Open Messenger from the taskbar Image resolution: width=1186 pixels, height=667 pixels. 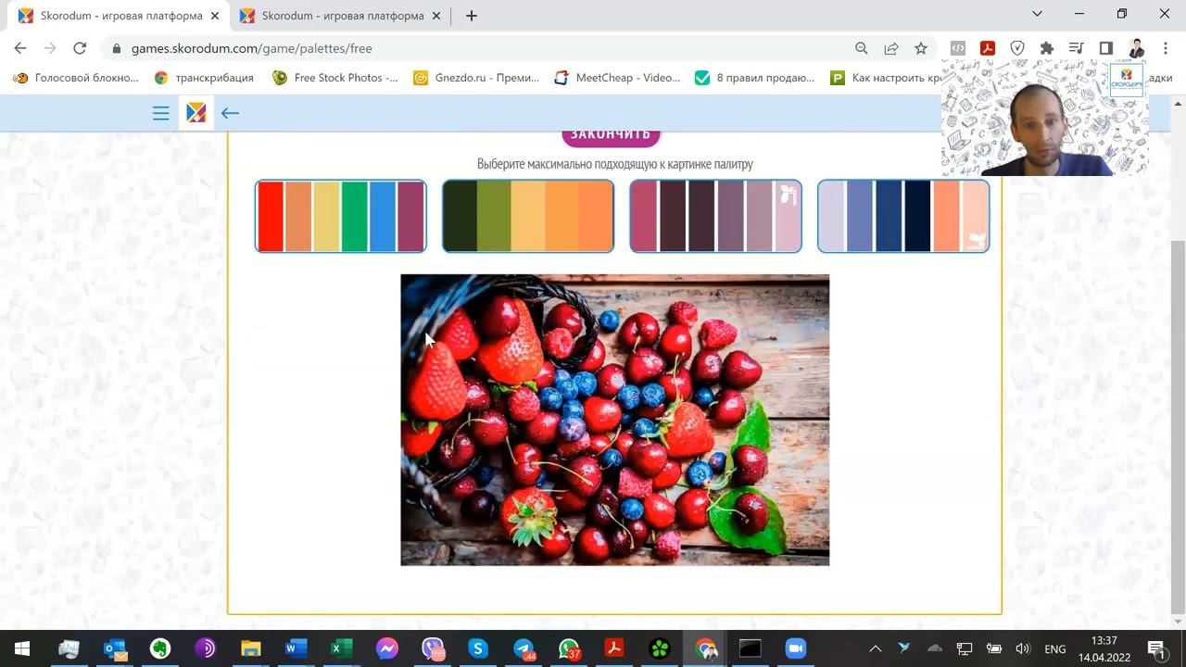pyautogui.click(x=387, y=648)
